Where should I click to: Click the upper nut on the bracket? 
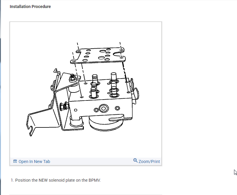tap(73, 78)
